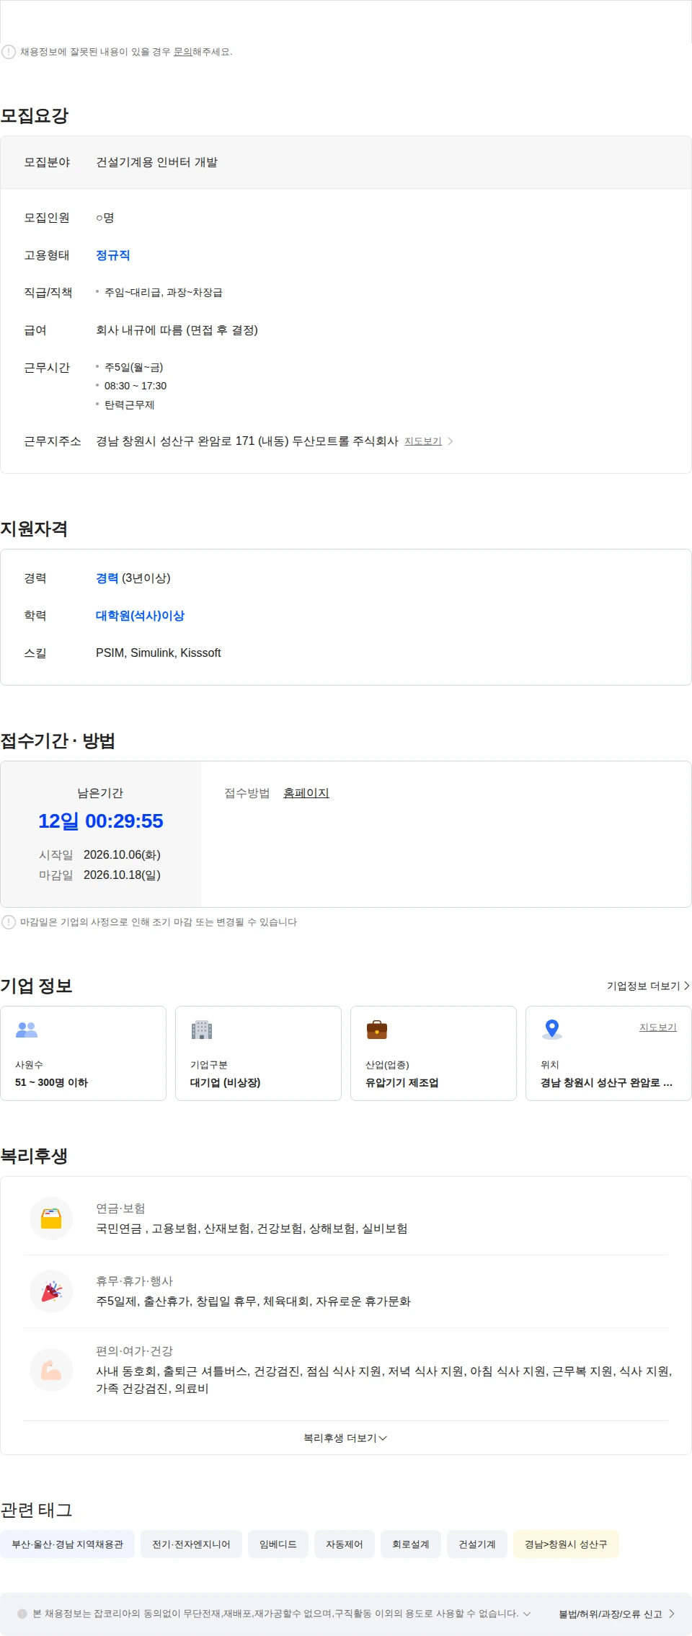The height and width of the screenshot is (1636, 692).
Task: Click the 탄력근무제 list item
Action: (x=130, y=405)
